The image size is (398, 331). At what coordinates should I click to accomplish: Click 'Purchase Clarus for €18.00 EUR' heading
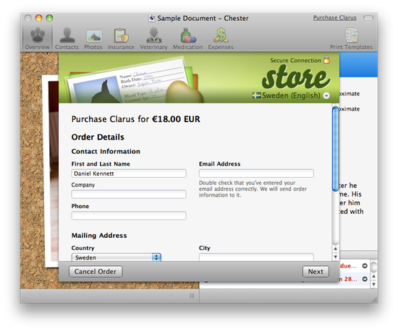tap(136, 119)
